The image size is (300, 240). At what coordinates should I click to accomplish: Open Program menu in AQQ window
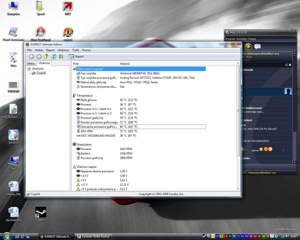tap(230, 39)
